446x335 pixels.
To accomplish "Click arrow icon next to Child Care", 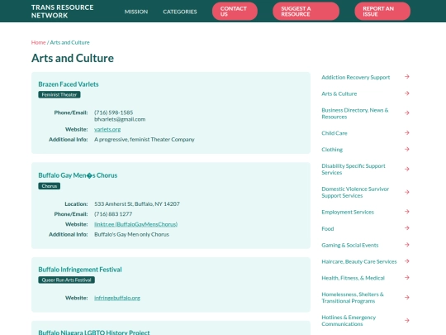I will (x=407, y=132).
